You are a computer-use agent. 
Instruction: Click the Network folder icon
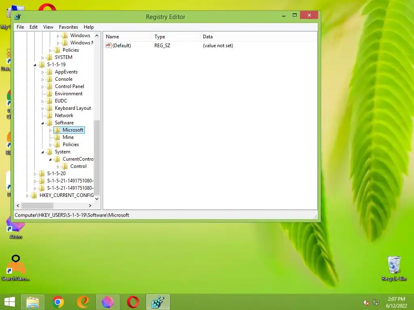[x=49, y=115]
